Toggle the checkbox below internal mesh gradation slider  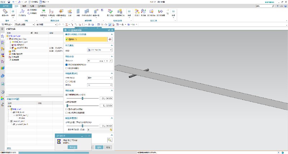[x=67, y=109]
